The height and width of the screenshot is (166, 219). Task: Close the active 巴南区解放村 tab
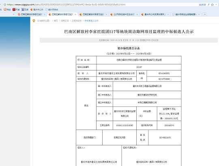coord(75,14)
